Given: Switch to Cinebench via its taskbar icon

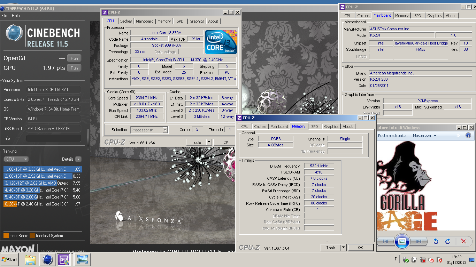Looking at the screenshot, I should click(x=48, y=260).
